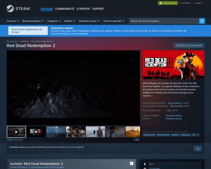Viewport: 211px width, 169px height.
Task: Click the 5 déc. 2019 release date
Action: [171, 111]
